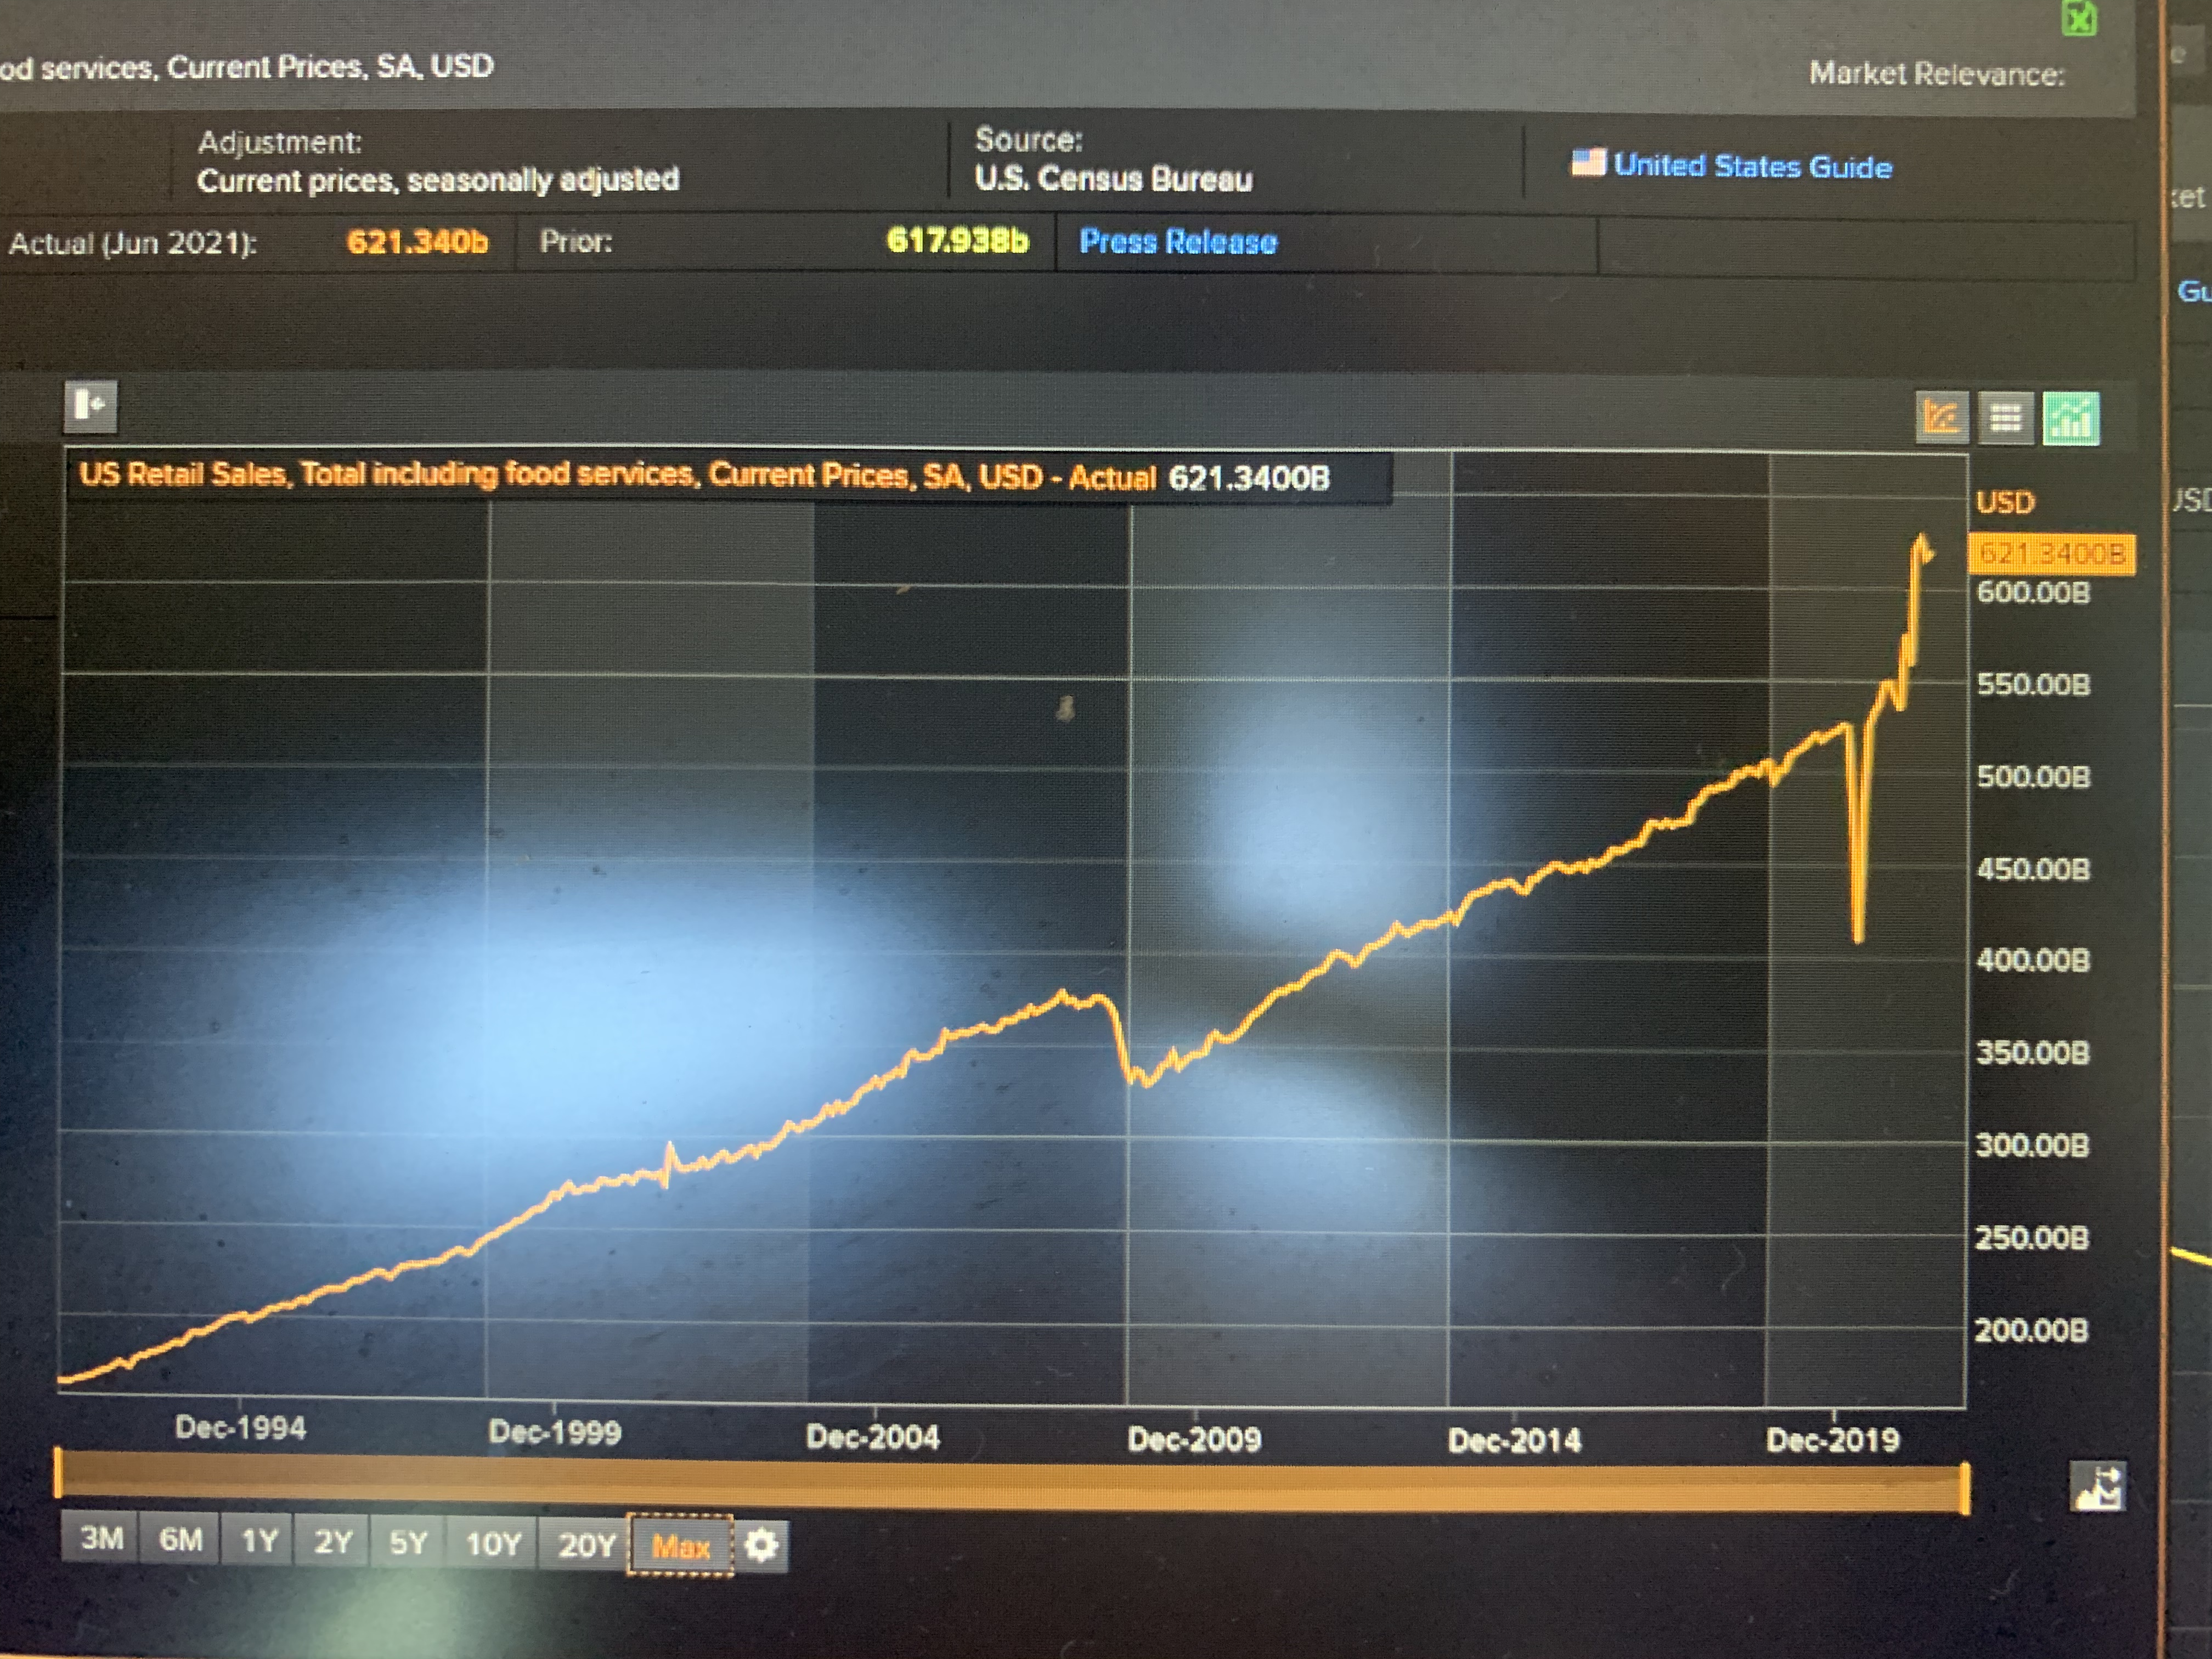Select the Max time range
Image resolution: width=2212 pixels, height=1659 pixels.
click(x=680, y=1547)
